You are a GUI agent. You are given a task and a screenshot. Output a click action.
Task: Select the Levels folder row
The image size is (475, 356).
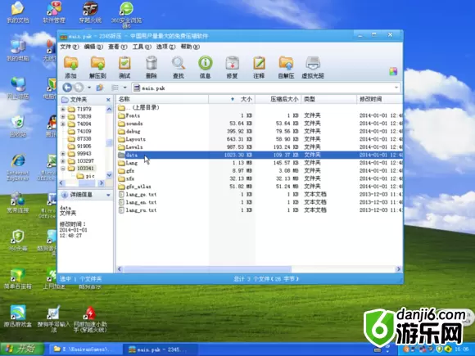pos(260,147)
